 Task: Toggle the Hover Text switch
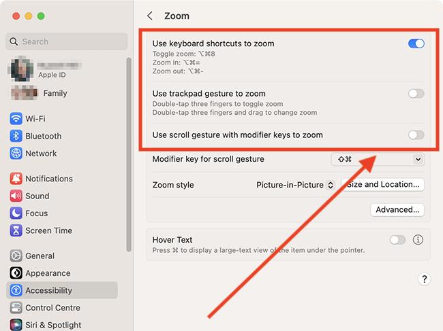click(397, 240)
